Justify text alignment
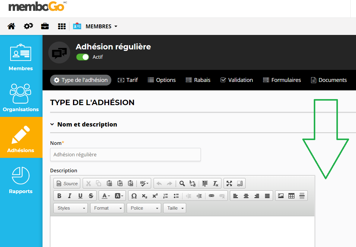The width and height of the screenshot is (356, 247). [267, 196]
